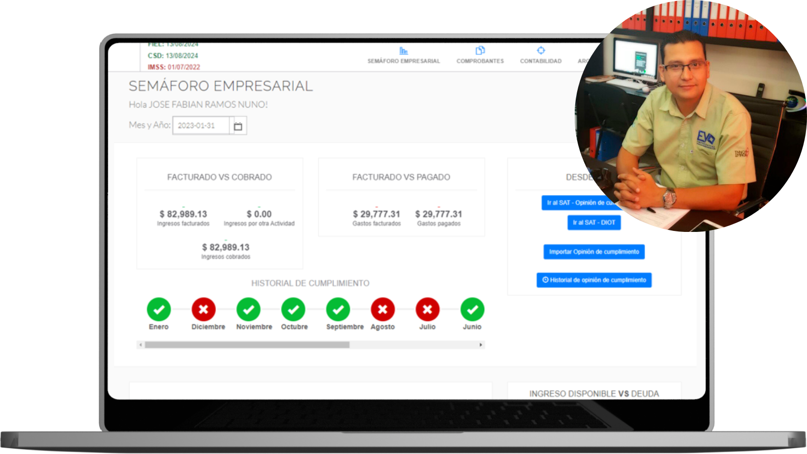The height and width of the screenshot is (454, 807).
Task: Click the $ 82,989.13 Ingresos cobrados value
Action: (226, 248)
